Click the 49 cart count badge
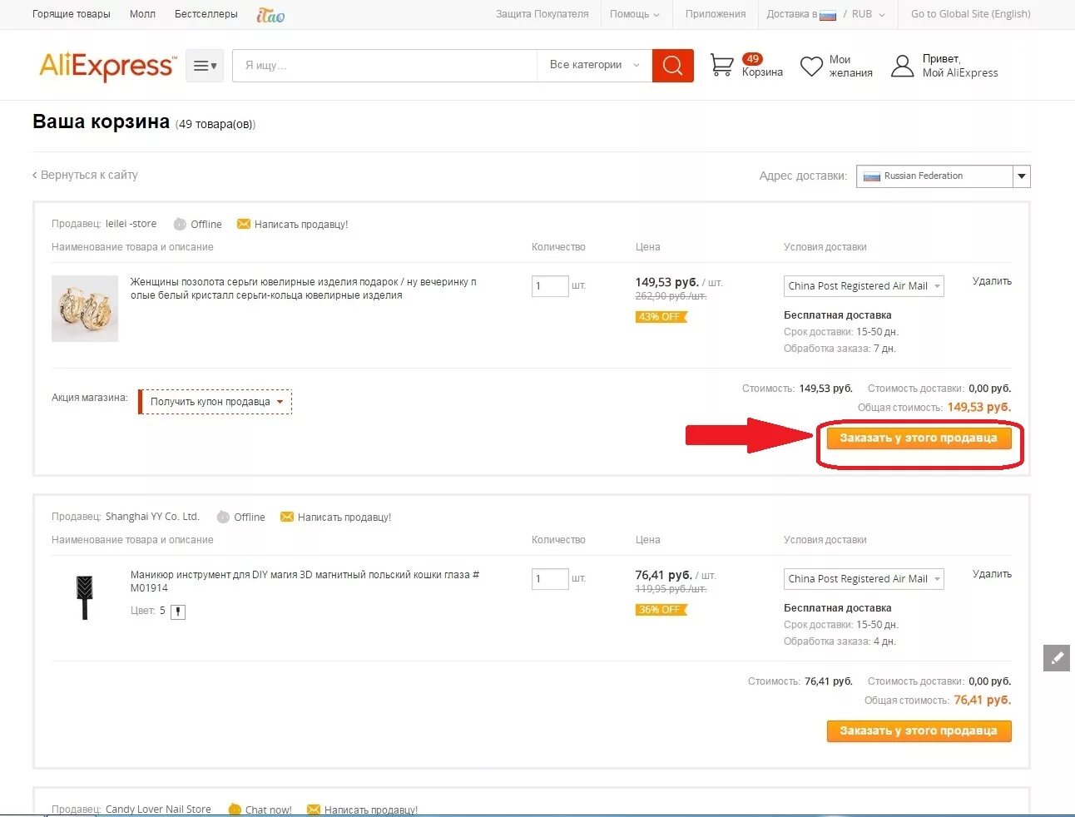1075x817 pixels. pos(752,59)
